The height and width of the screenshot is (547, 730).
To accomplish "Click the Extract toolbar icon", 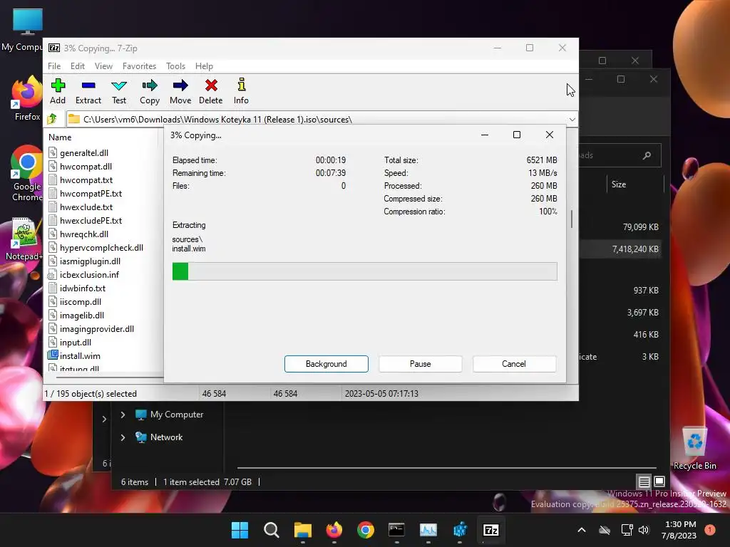I will click(88, 91).
